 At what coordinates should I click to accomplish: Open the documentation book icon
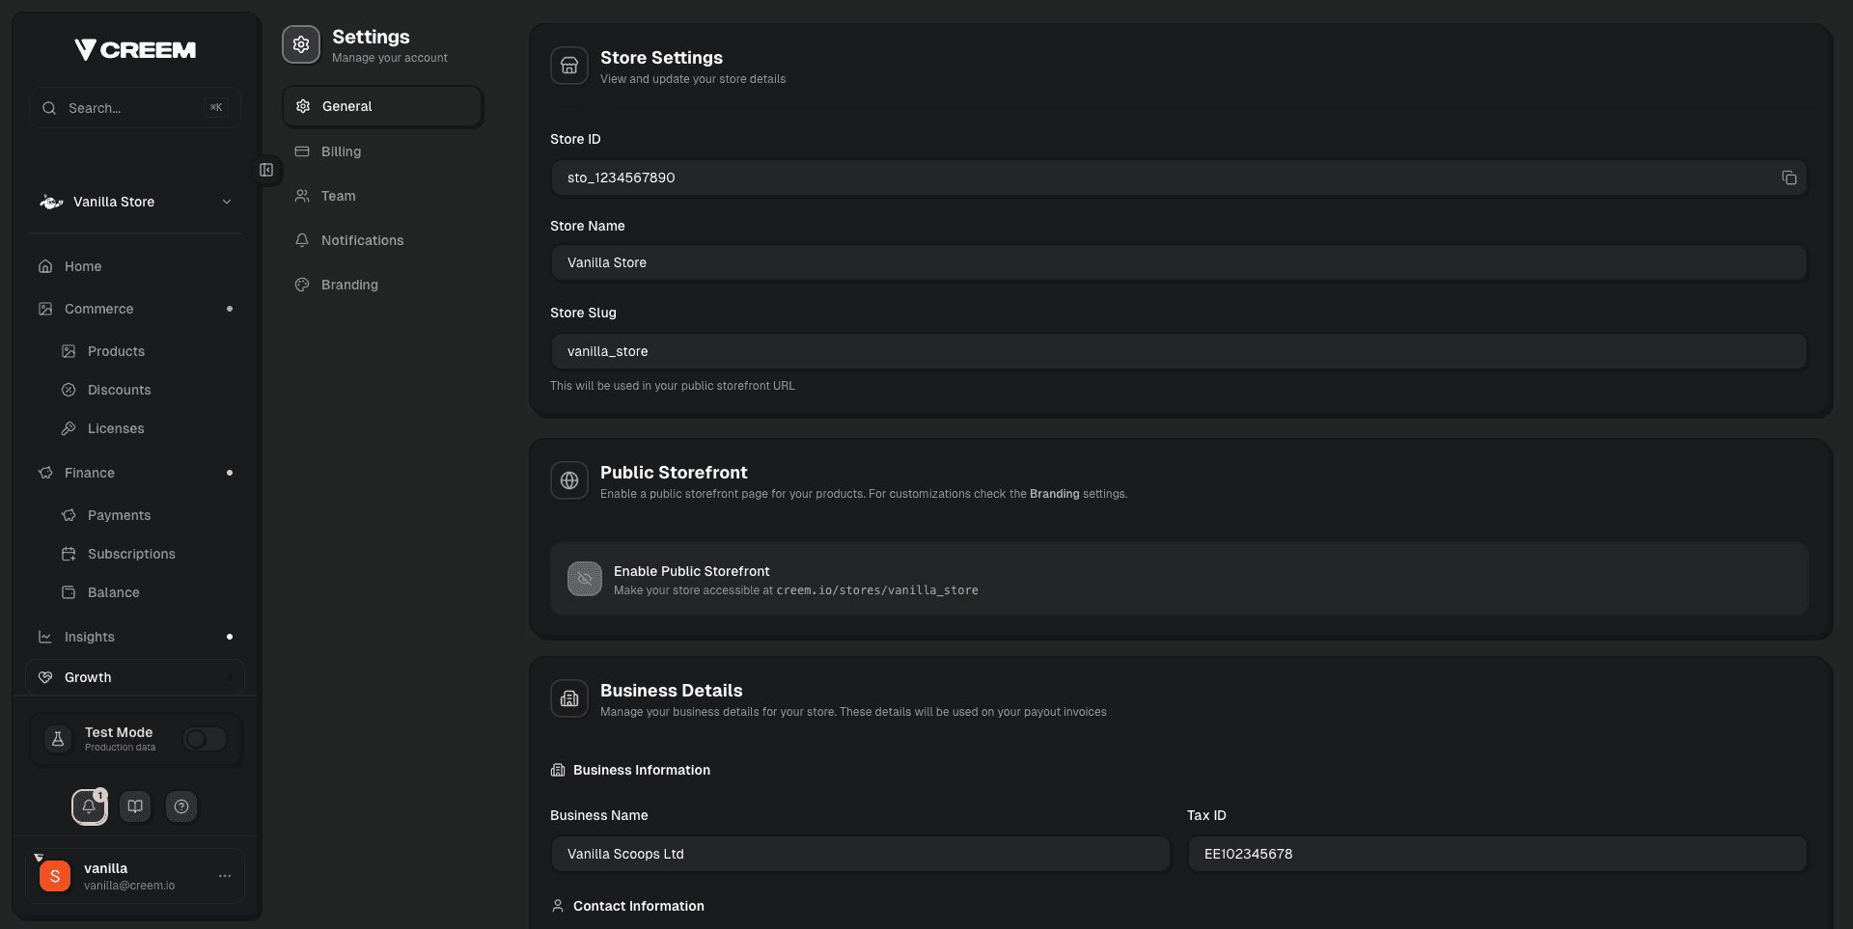pos(135,806)
